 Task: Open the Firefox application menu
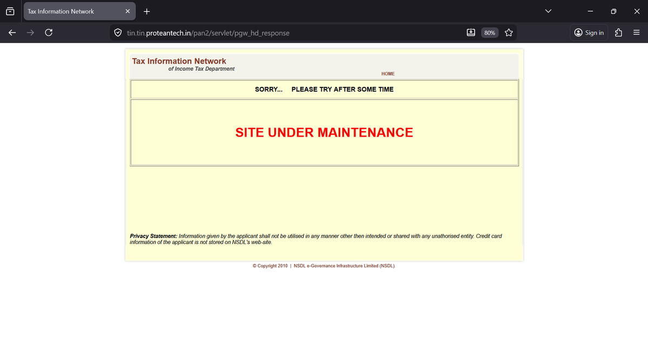click(637, 33)
